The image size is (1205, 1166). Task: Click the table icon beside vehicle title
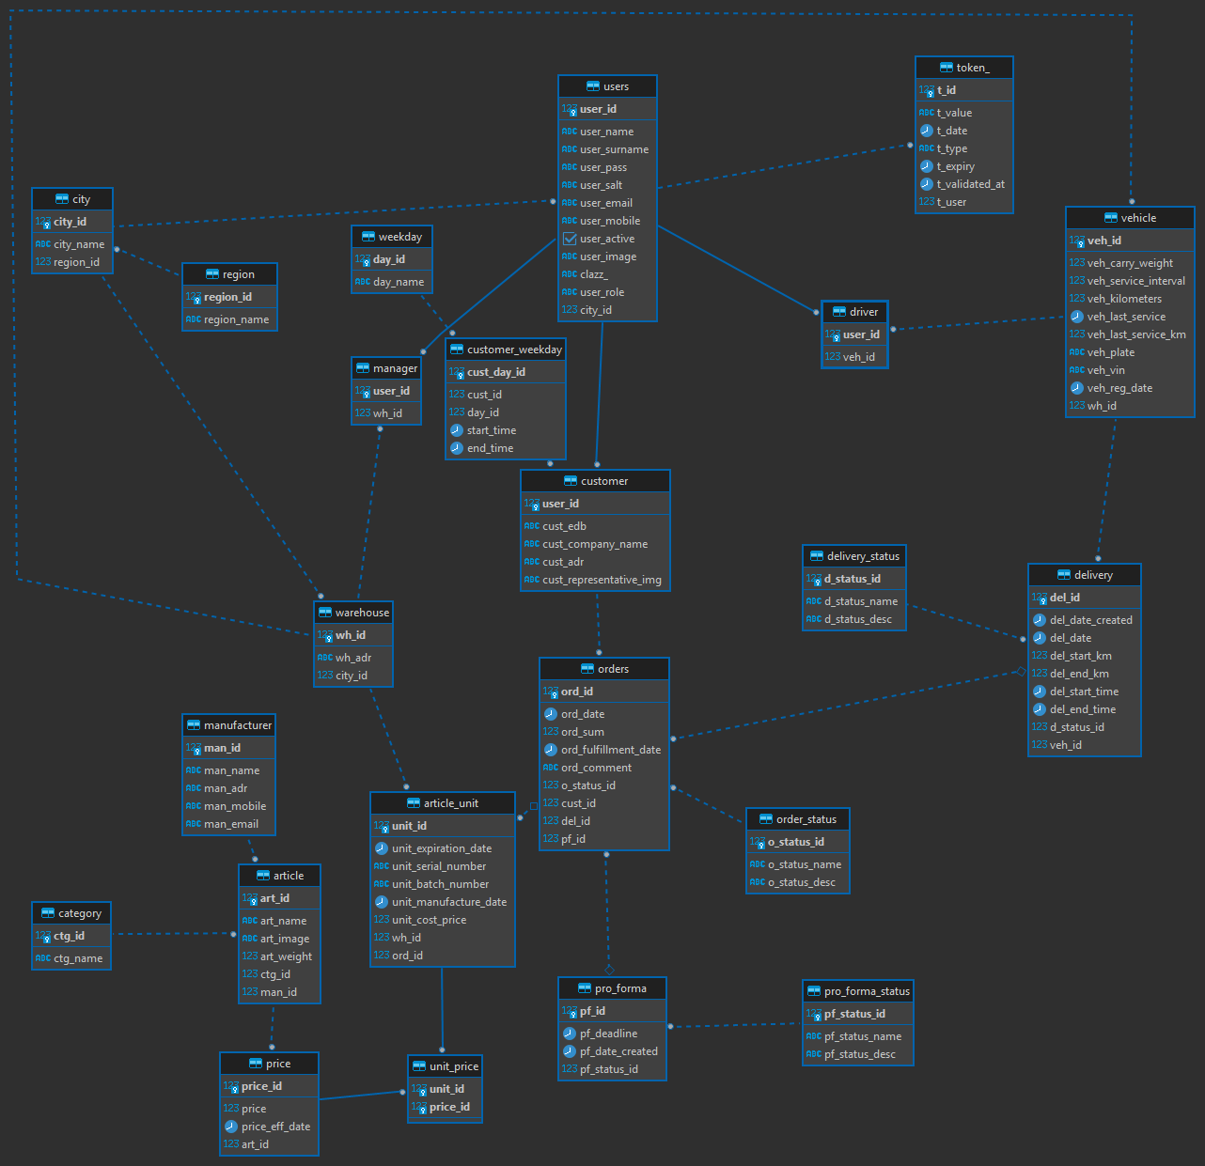pos(1110,218)
